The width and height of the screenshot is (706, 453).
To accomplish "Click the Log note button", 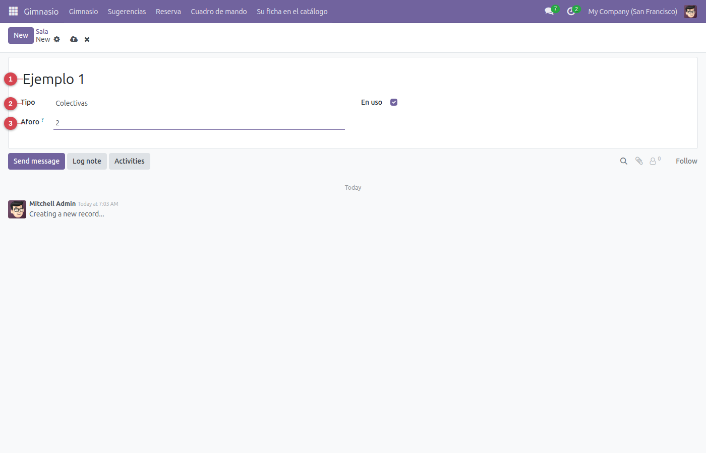I will point(87,161).
